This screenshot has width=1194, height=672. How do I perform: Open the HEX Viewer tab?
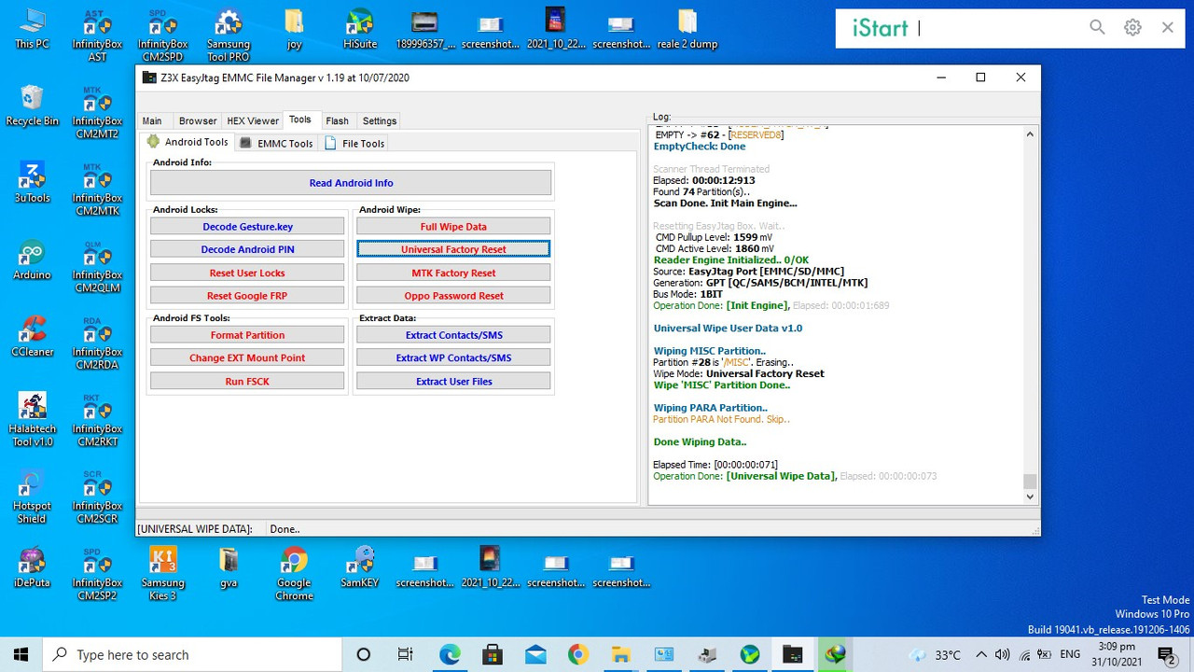[253, 120]
